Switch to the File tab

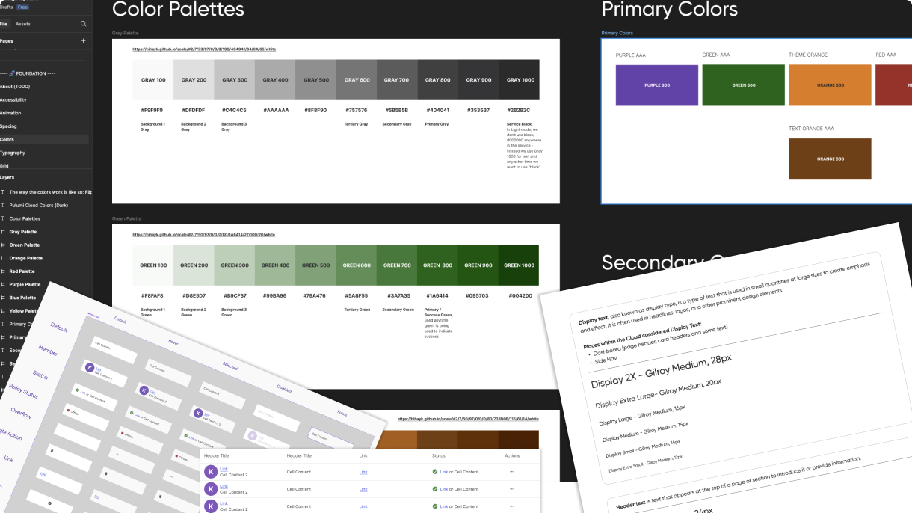point(3,24)
